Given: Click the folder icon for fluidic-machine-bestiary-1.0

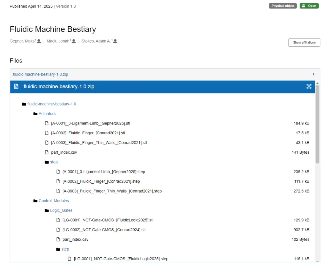Looking at the screenshot, I should 24,104.
